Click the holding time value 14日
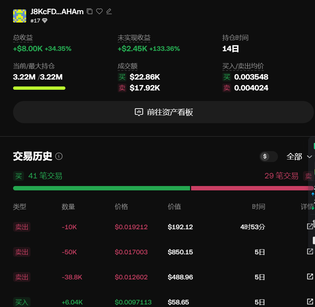Screen dimensions: 315x307 230,49
